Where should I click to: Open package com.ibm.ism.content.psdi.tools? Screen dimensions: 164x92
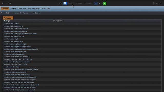15,31
